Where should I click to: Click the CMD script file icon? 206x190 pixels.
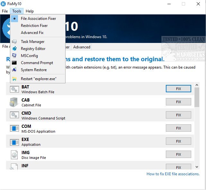click(14, 115)
